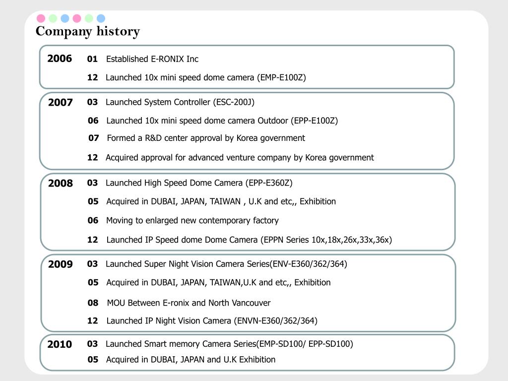Screen dimensions: 508x381
Task: Click month '06' beside the new factory entry
Action: 93,221
